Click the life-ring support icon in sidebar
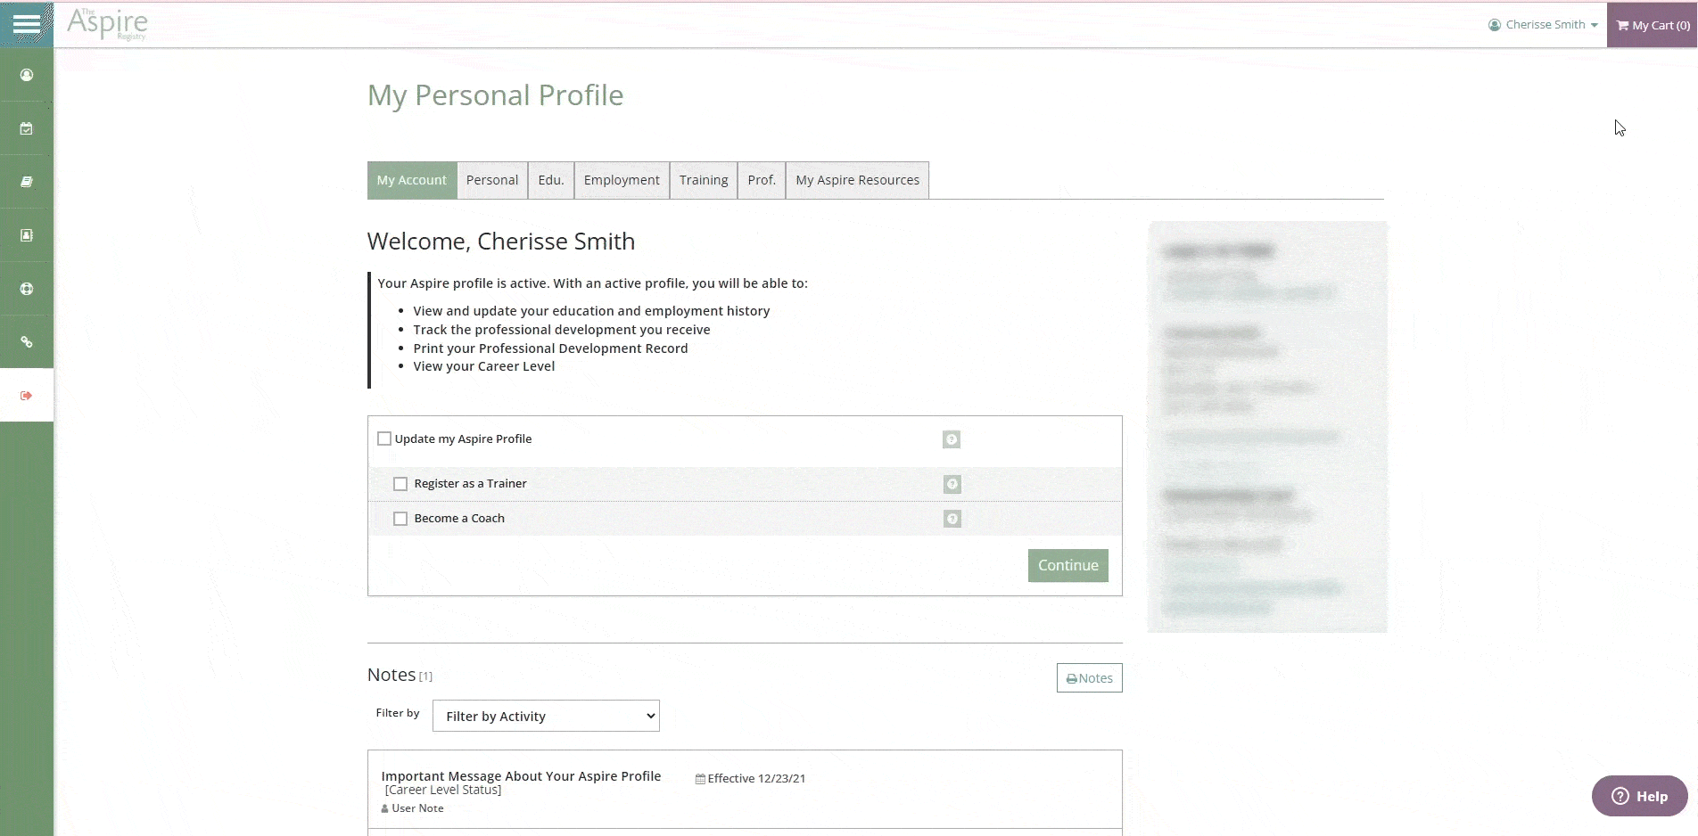This screenshot has width=1698, height=836. tap(27, 289)
